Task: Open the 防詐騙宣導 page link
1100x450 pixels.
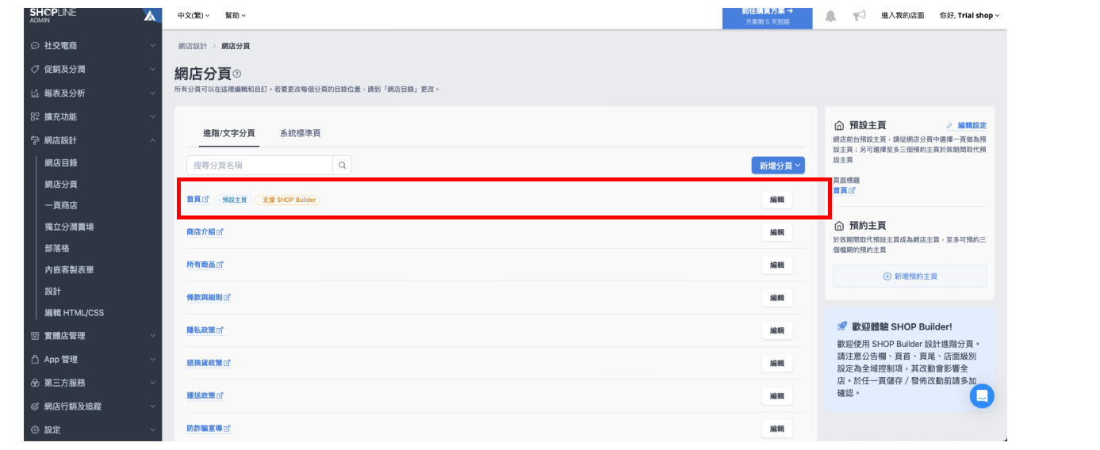Action: click(209, 428)
